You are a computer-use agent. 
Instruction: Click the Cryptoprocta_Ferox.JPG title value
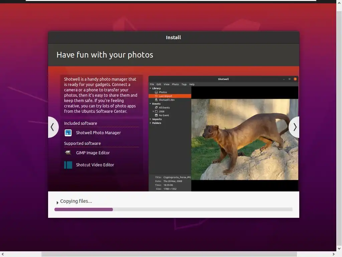[177, 177]
